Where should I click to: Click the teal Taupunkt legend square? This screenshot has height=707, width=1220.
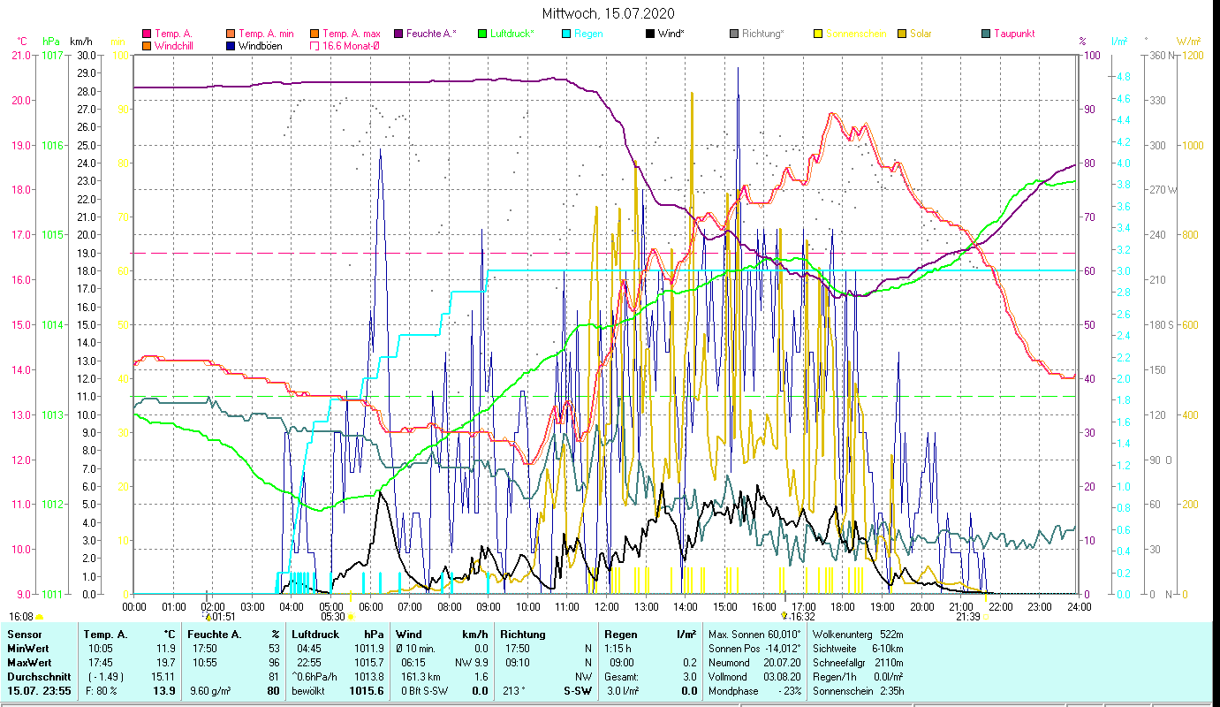click(x=986, y=34)
